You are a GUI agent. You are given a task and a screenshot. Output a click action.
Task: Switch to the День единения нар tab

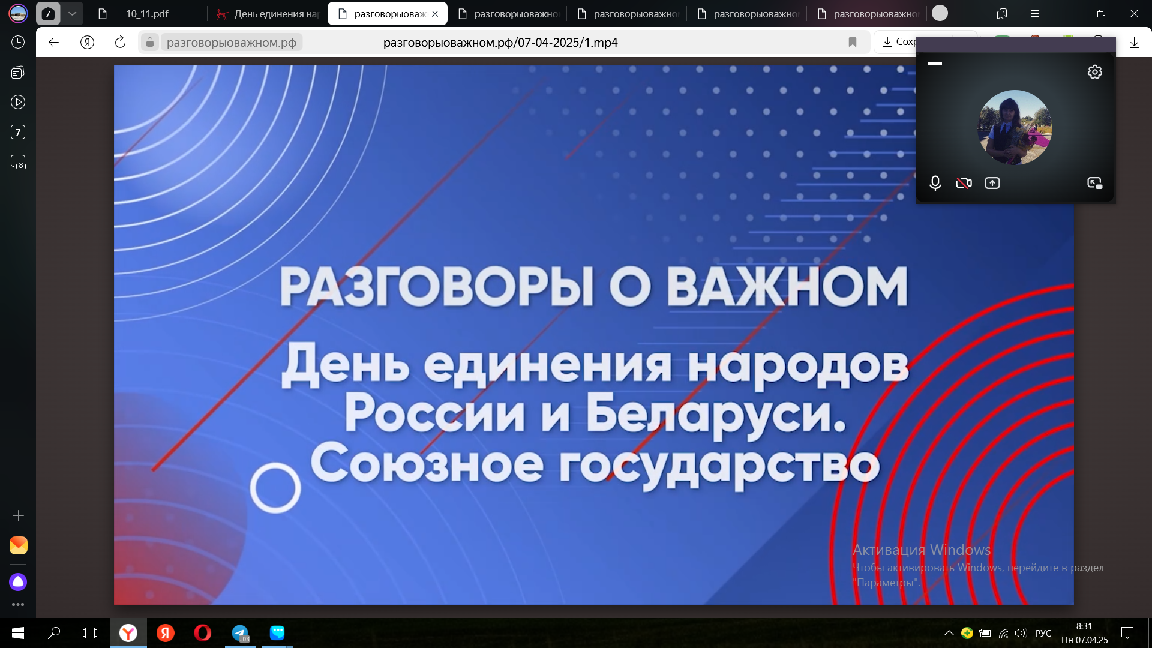click(268, 13)
